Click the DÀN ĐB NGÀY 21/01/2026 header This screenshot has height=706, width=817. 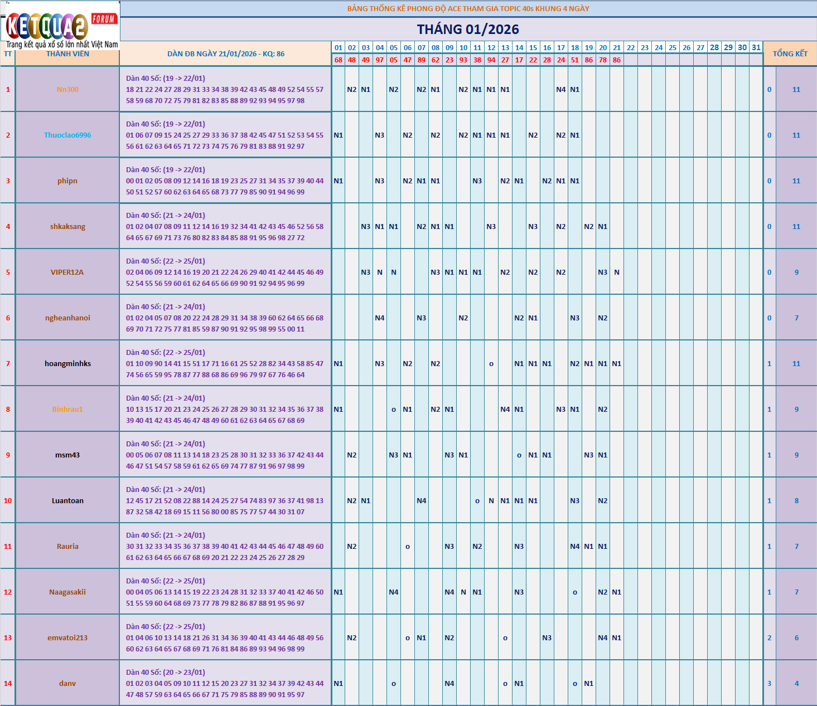click(x=225, y=54)
